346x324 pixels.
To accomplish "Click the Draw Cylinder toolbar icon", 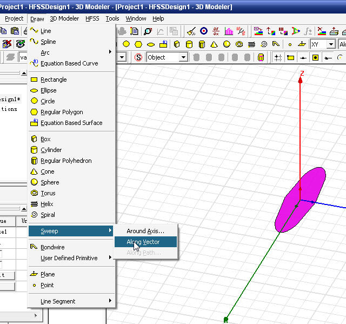I will point(189,44).
